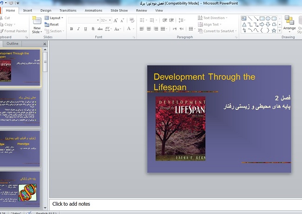Close the slides pane with X
This screenshot has height=214, width=302.
point(45,44)
